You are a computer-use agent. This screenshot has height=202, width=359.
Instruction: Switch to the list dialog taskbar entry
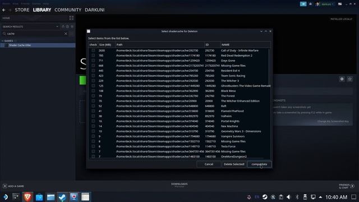pyautogui.click(x=85, y=197)
